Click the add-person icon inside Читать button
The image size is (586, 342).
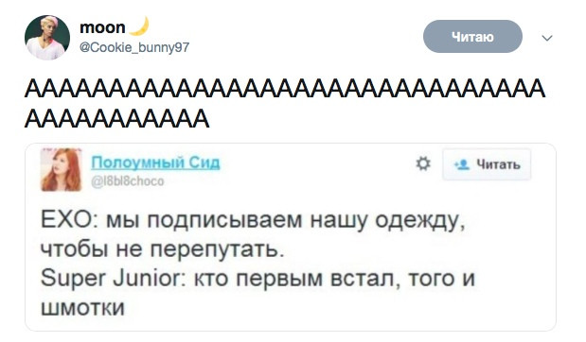coord(462,164)
